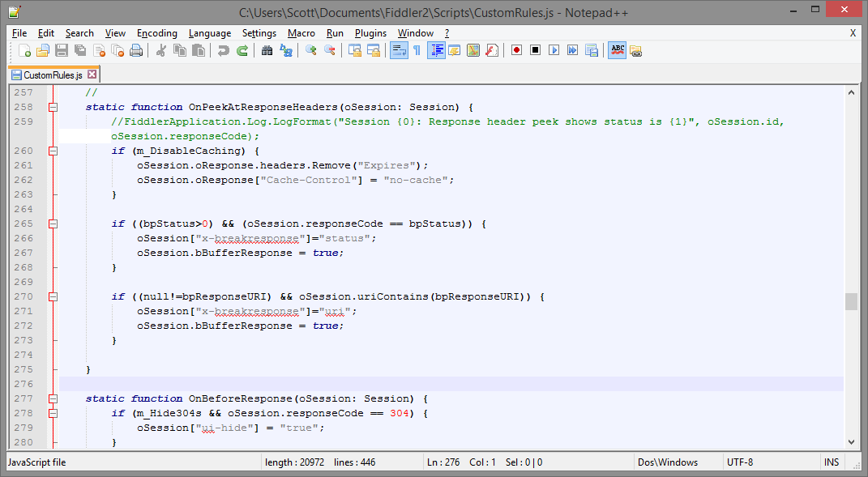Viewport: 868px width, 477px height.
Task: Cut the selection with the scissors icon
Action: coord(161,51)
